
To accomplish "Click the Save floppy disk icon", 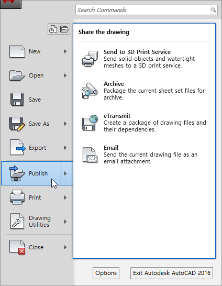I will click(x=17, y=100).
